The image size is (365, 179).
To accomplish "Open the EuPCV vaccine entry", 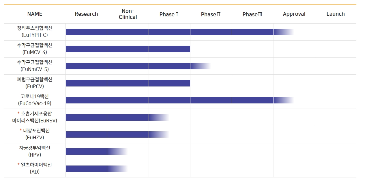I will click(x=35, y=83).
